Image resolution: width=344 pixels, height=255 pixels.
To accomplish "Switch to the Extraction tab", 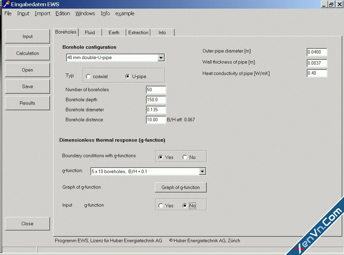I will (138, 32).
